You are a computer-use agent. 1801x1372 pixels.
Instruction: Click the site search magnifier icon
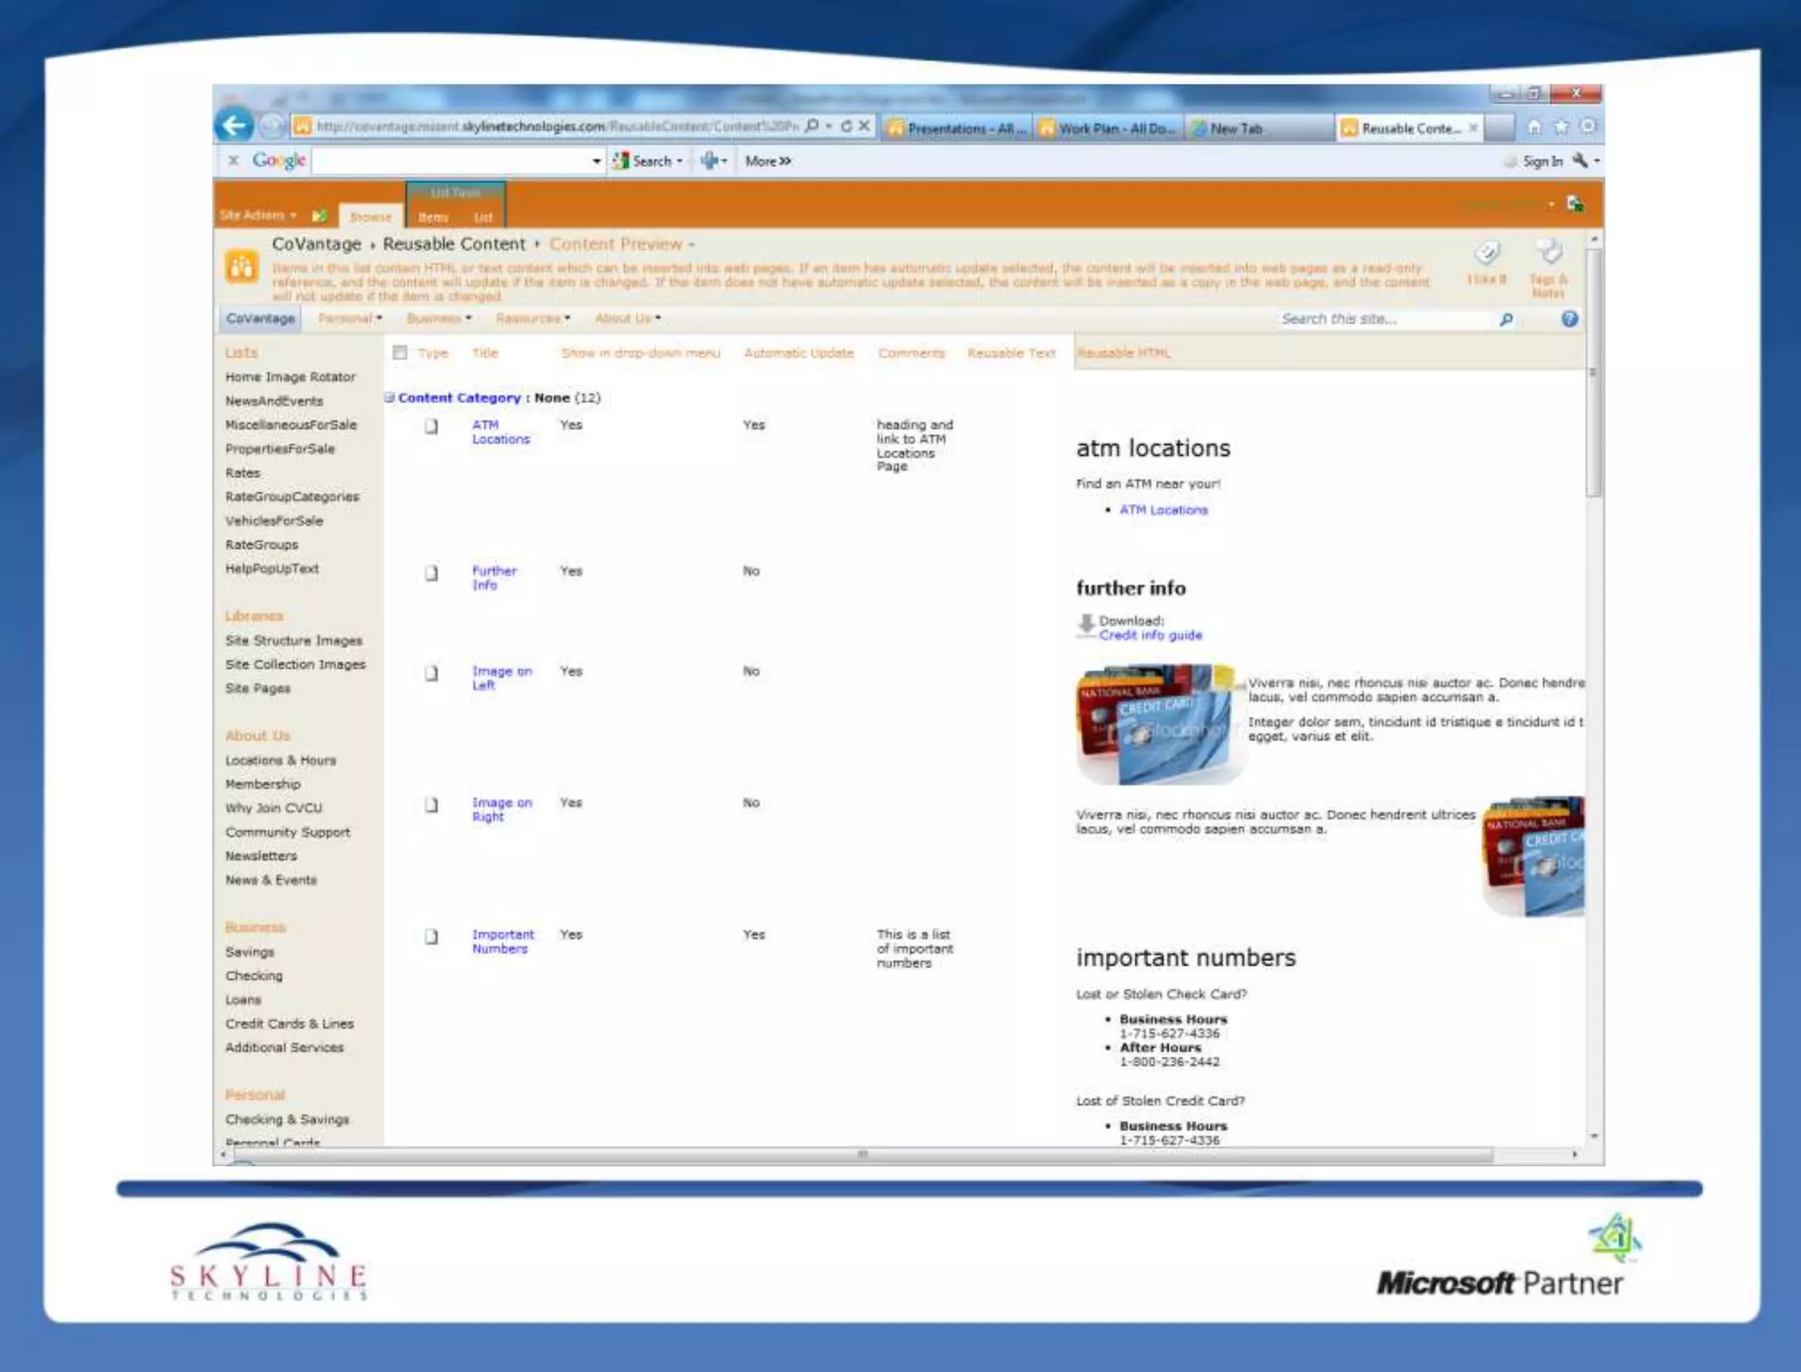[1506, 319]
